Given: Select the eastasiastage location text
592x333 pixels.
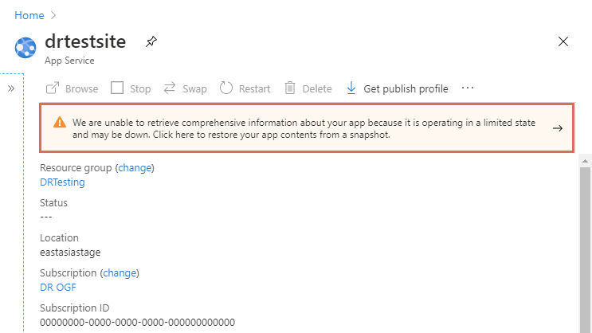Looking at the screenshot, I should pyautogui.click(x=70, y=253).
